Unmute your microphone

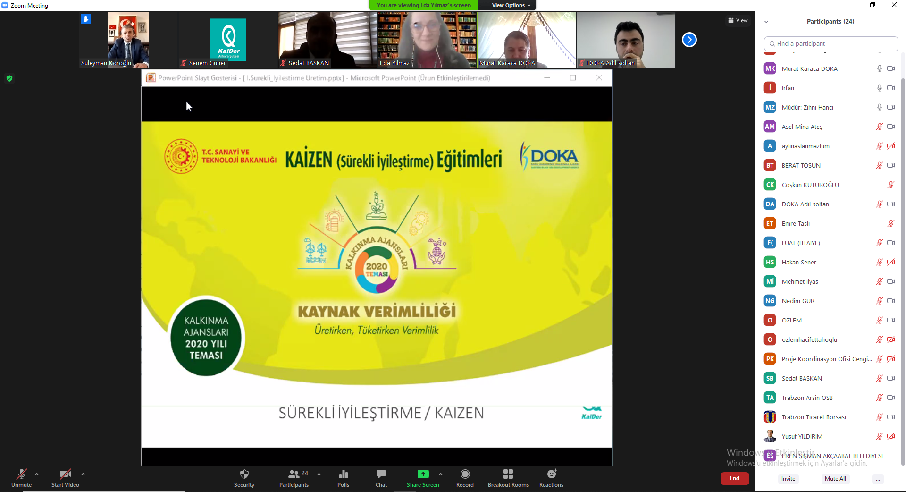[21, 475]
